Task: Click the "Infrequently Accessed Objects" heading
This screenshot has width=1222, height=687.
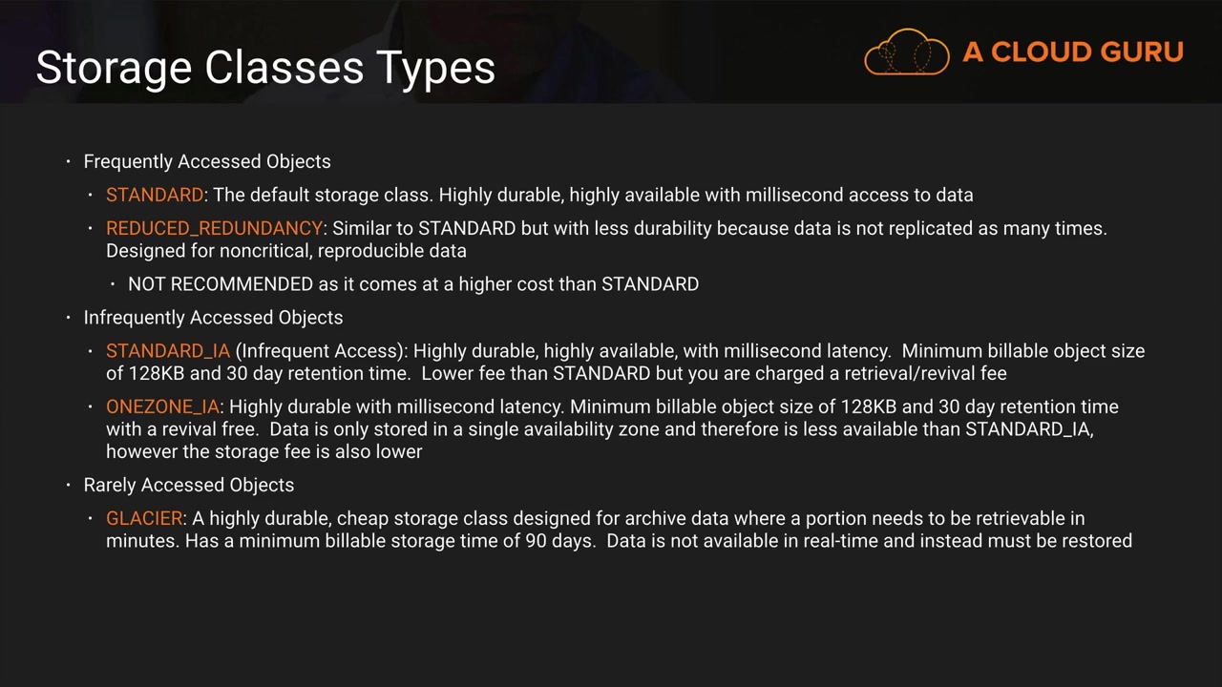Action: click(x=213, y=318)
